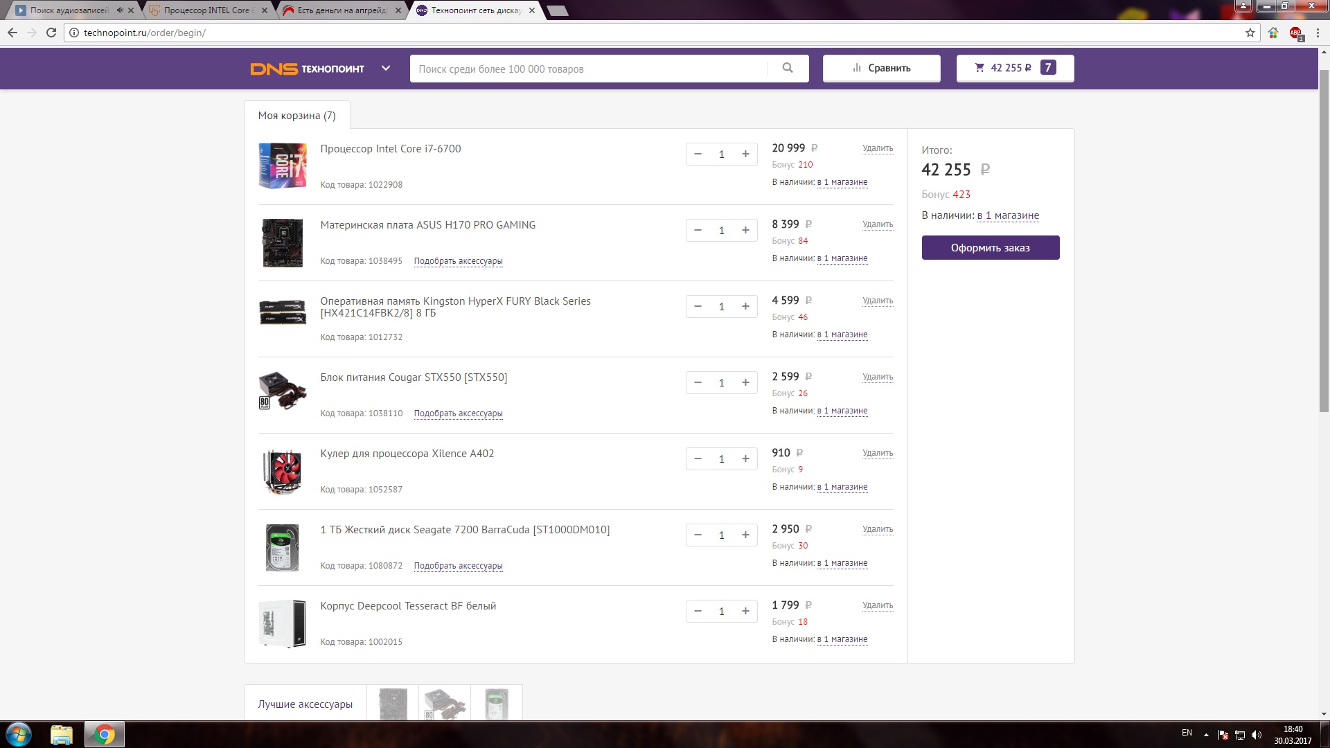The height and width of the screenshot is (748, 1330).
Task: Decrease quantity of ASUS H170 PRO GAMING
Action: 698,230
